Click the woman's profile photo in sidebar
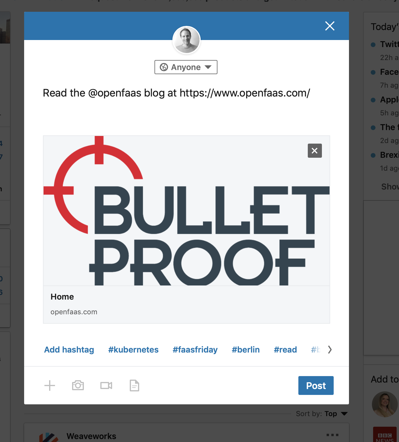Image resolution: width=399 pixels, height=442 pixels. pyautogui.click(x=385, y=404)
